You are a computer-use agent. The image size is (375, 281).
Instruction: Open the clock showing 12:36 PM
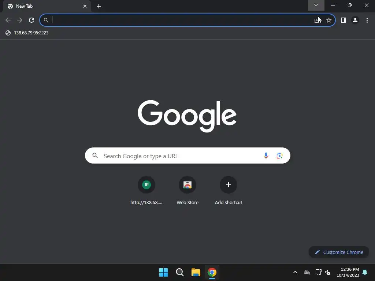point(348,272)
